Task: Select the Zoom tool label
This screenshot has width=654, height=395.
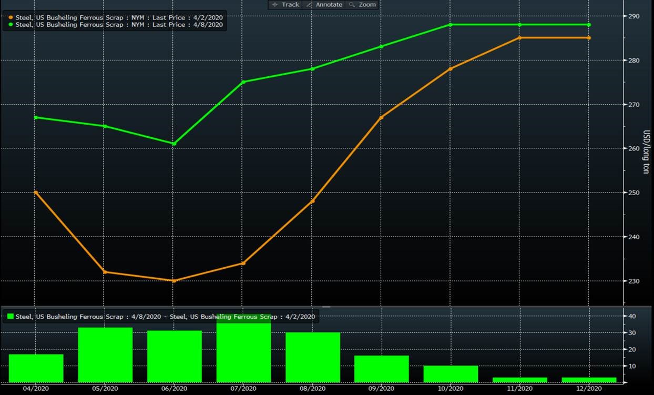Action: [367, 5]
